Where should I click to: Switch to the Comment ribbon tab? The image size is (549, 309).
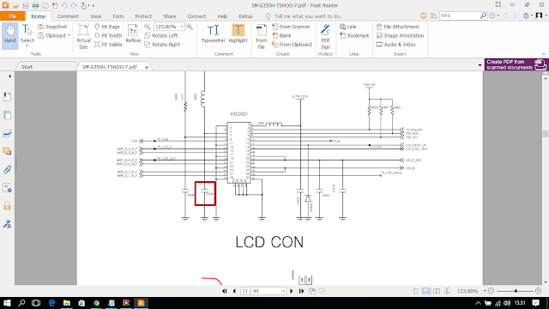click(x=68, y=16)
